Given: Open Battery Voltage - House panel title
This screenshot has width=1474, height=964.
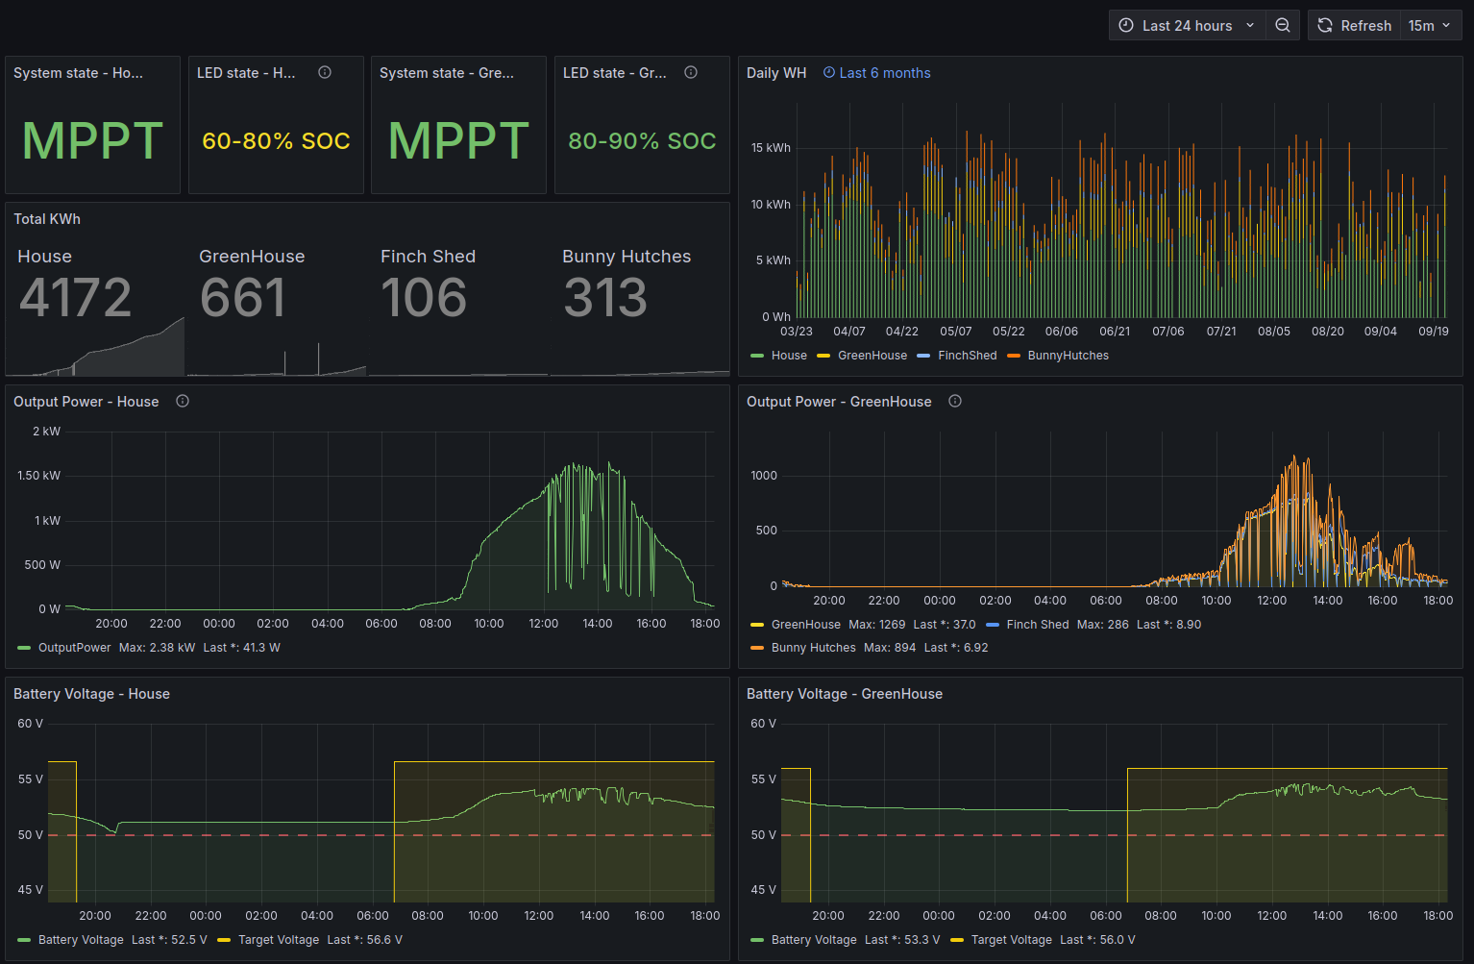Looking at the screenshot, I should pyautogui.click(x=91, y=694).
